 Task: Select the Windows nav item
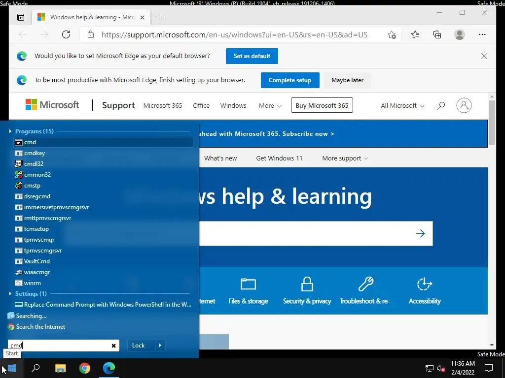(x=233, y=105)
